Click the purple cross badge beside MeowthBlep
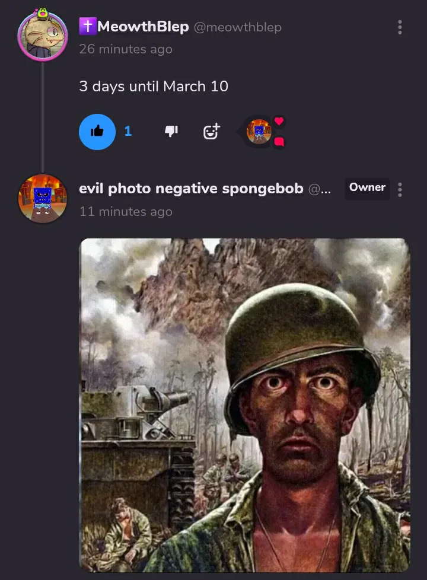The width and height of the screenshot is (427, 580). [x=87, y=26]
